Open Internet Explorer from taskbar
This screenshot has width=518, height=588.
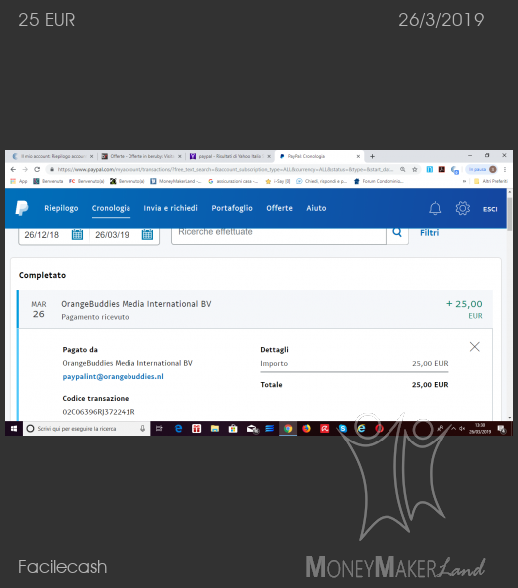361,429
